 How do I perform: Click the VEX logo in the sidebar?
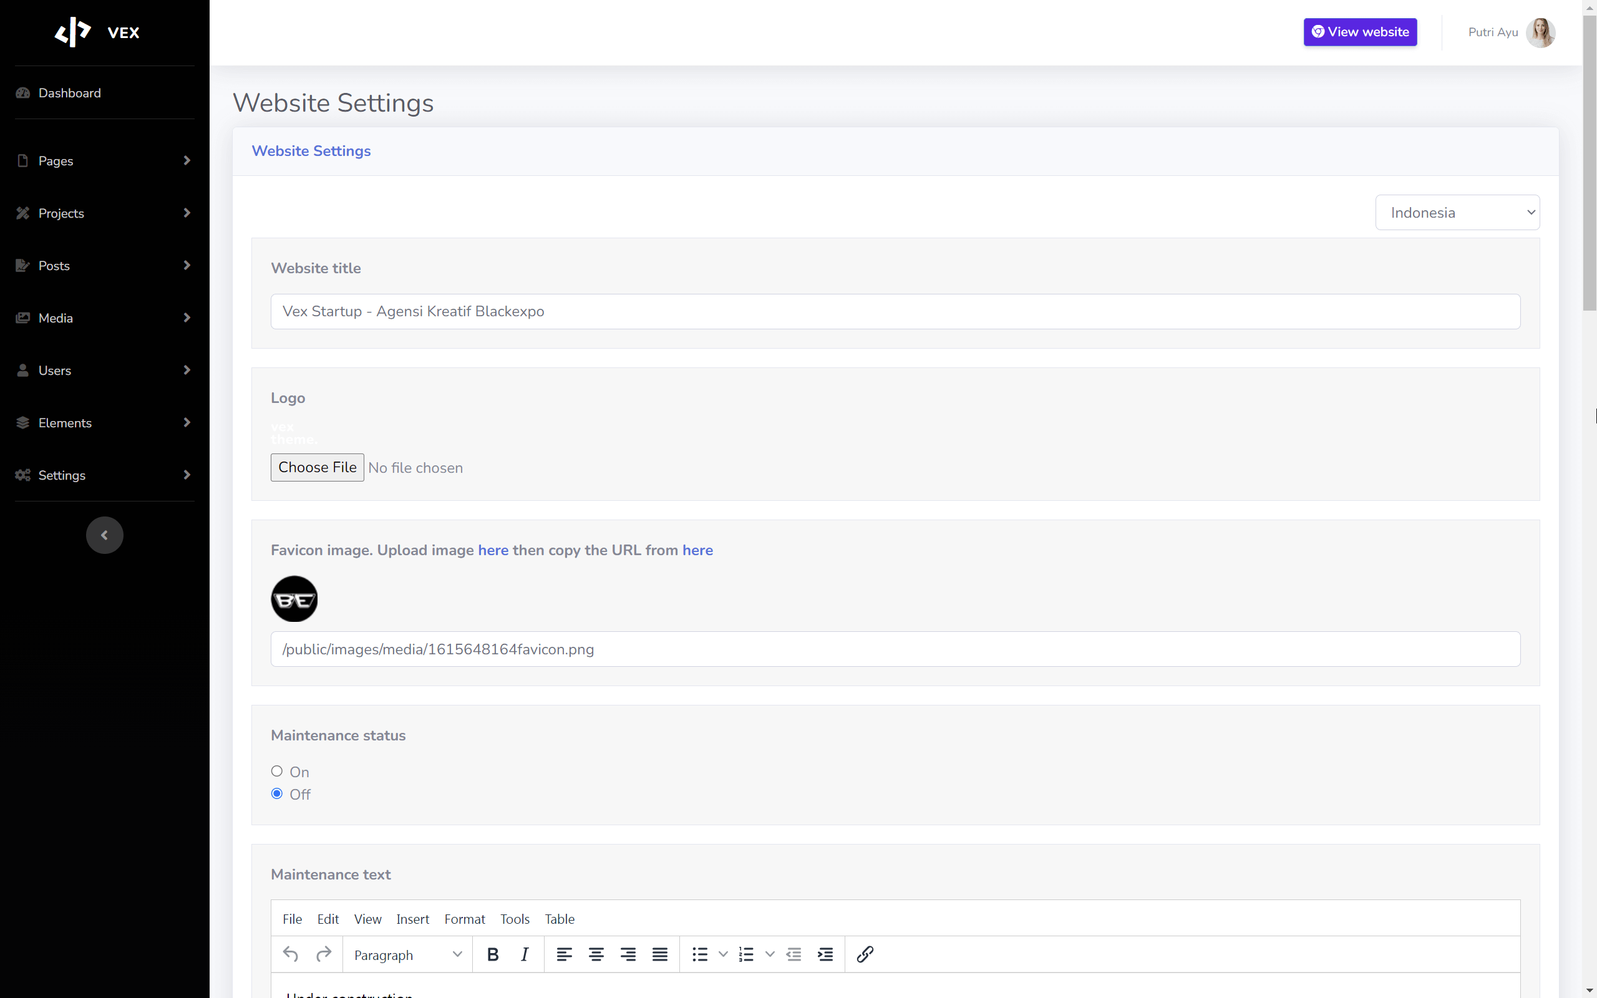[x=98, y=32]
